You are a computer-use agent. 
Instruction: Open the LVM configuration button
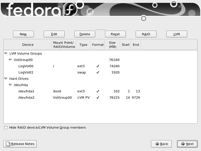[177, 34]
